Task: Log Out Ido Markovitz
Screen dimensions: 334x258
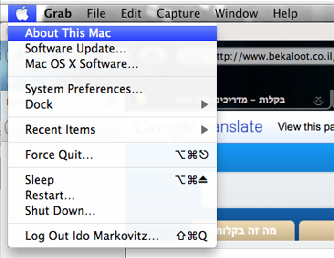Action: [113, 236]
